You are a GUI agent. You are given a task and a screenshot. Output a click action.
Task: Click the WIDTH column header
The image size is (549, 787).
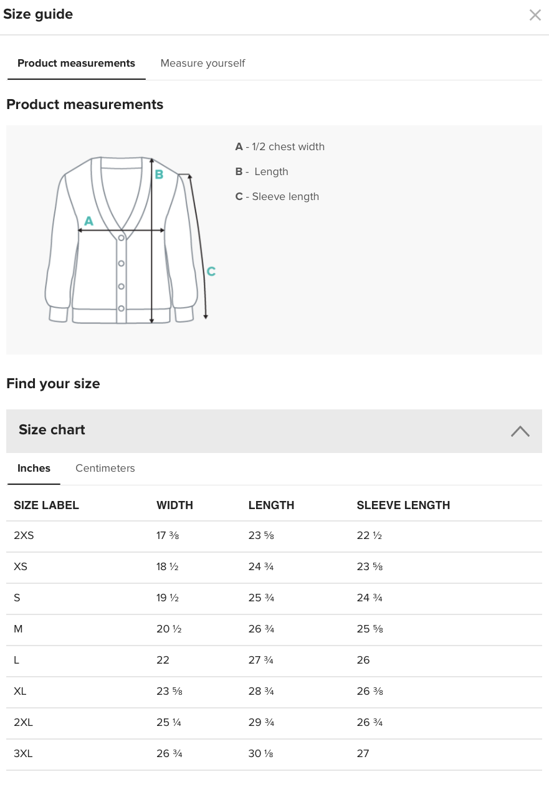[x=174, y=505]
